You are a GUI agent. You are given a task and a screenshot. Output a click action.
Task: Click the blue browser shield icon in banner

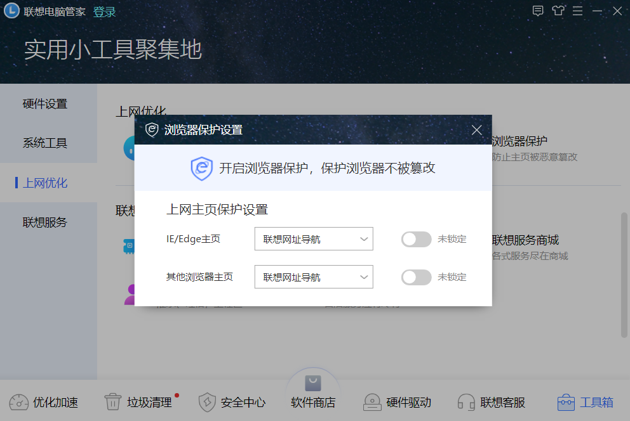click(x=202, y=169)
